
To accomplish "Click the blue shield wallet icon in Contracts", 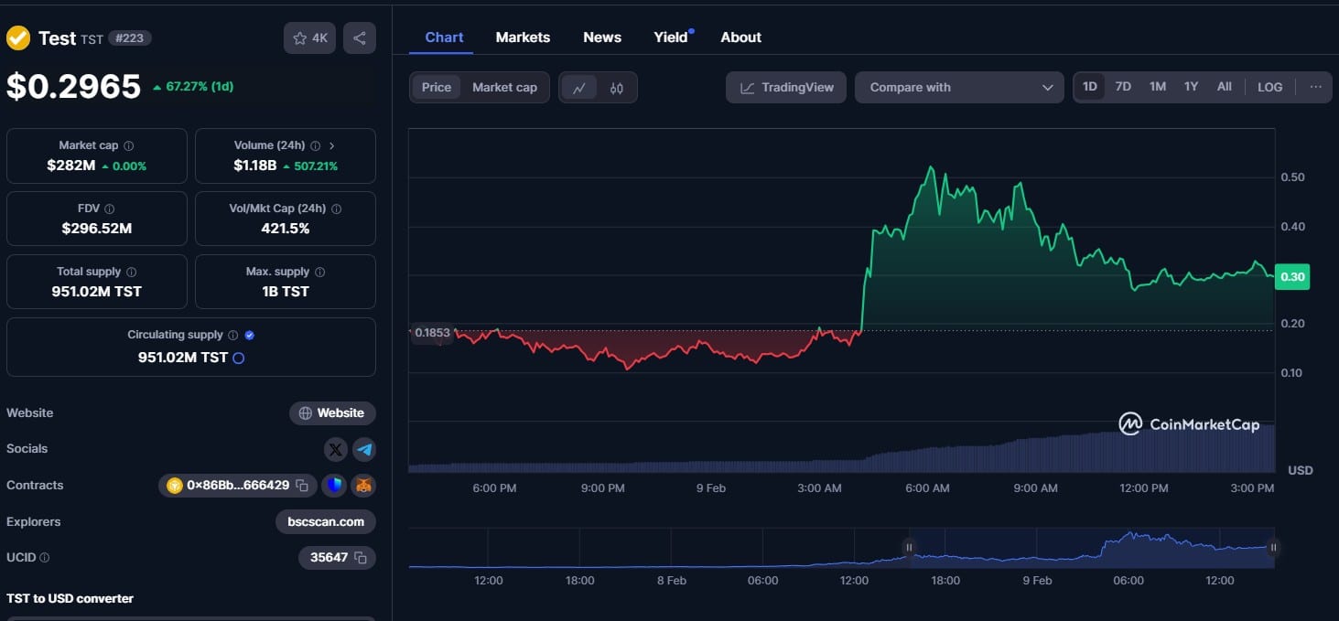I will (x=334, y=486).
